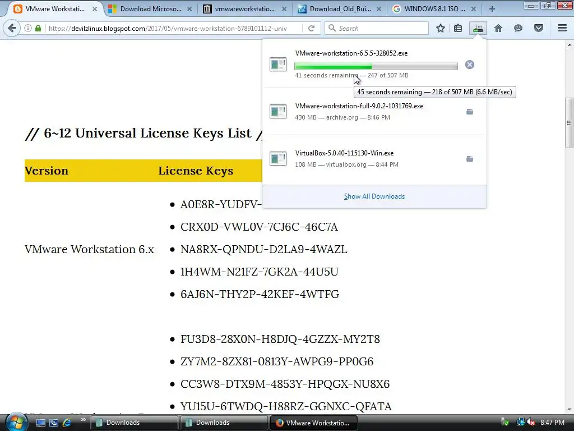Click key 6AJ6N-THY2P-42KEF-4WTFG
This screenshot has height=431, width=574.
point(260,294)
